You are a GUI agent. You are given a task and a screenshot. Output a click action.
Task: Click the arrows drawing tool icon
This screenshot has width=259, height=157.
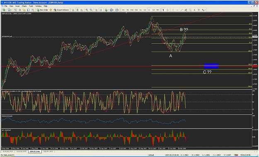click(x=203, y=10)
